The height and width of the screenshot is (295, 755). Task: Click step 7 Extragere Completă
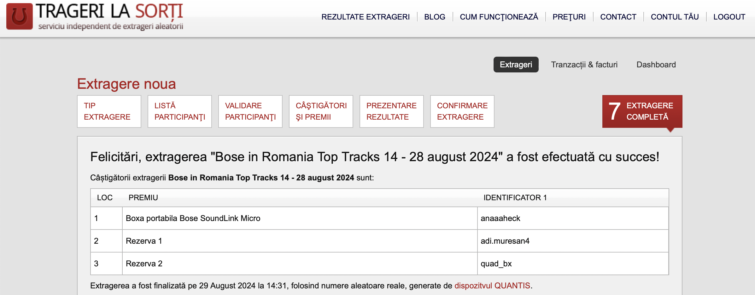(x=642, y=111)
